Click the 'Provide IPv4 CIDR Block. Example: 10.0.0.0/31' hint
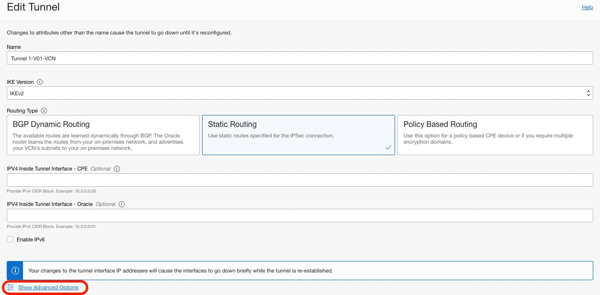The width and height of the screenshot is (600, 295). 51,227
